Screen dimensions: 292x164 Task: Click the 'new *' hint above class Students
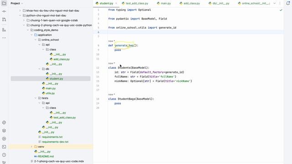tap(111, 63)
